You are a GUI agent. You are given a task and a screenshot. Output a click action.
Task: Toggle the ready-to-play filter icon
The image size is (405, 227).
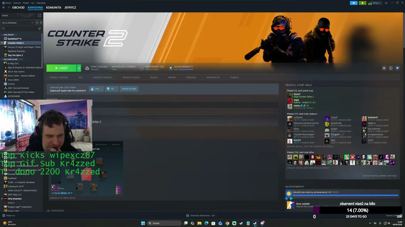pos(41,23)
